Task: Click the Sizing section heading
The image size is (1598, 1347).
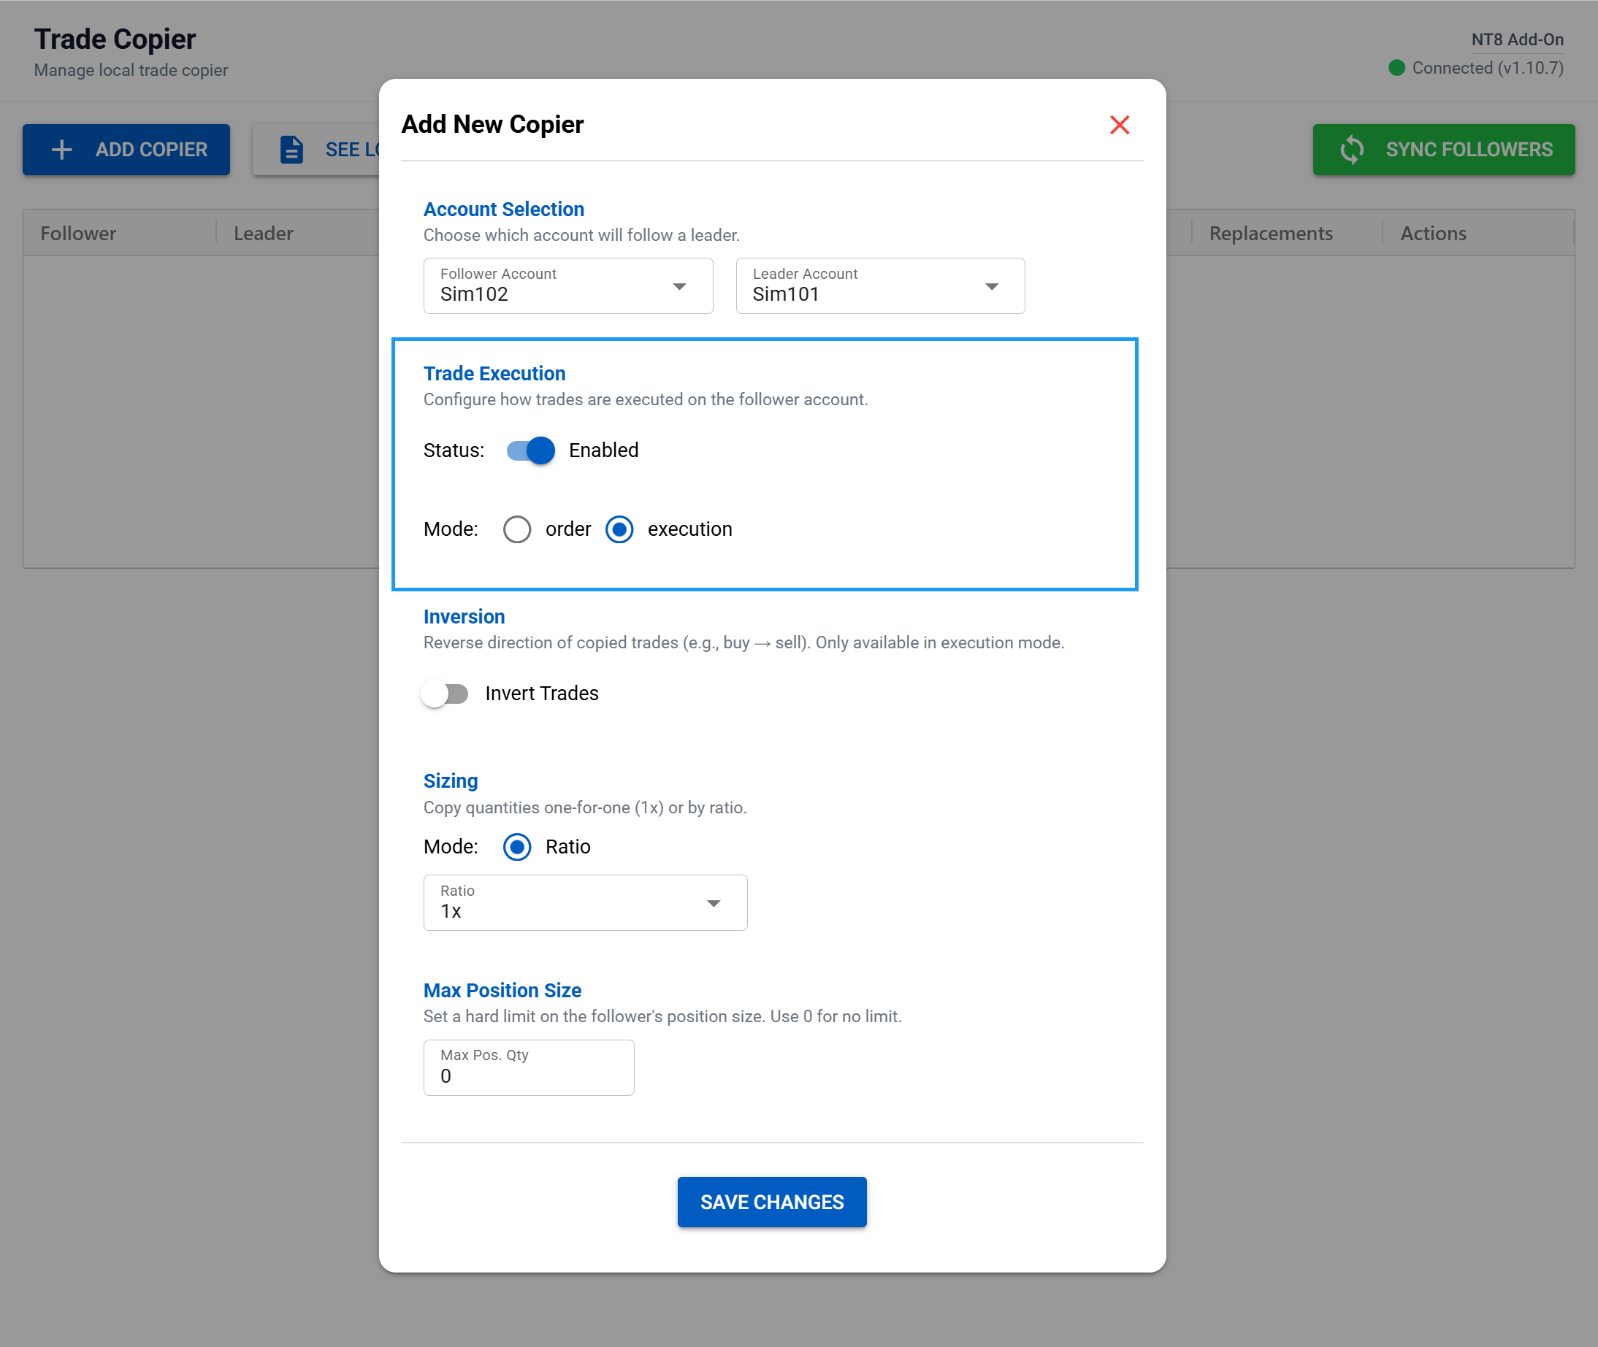Action: (450, 781)
